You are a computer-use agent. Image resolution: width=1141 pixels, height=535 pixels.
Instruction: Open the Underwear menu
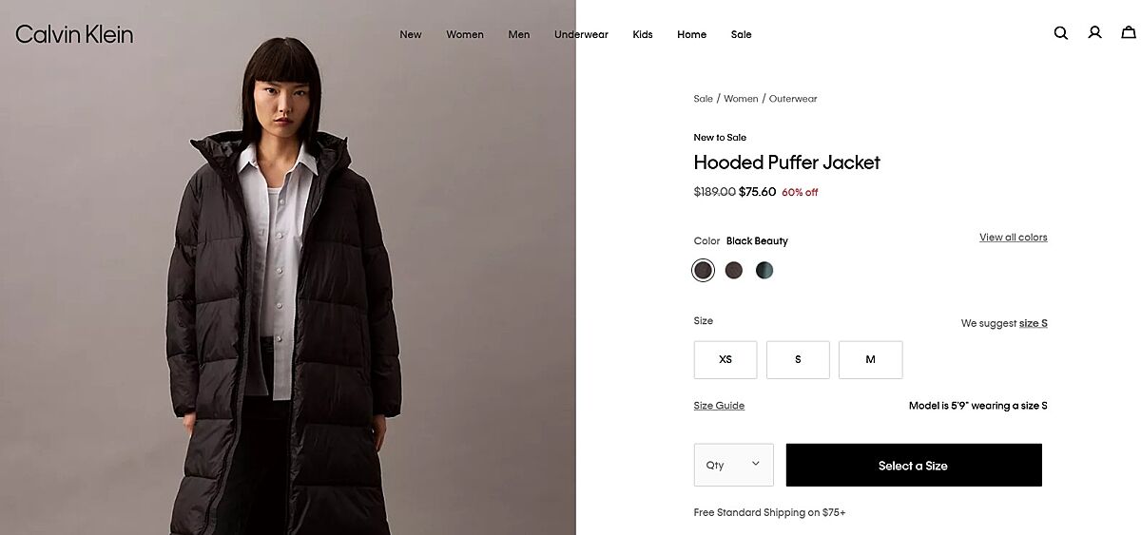click(x=581, y=34)
